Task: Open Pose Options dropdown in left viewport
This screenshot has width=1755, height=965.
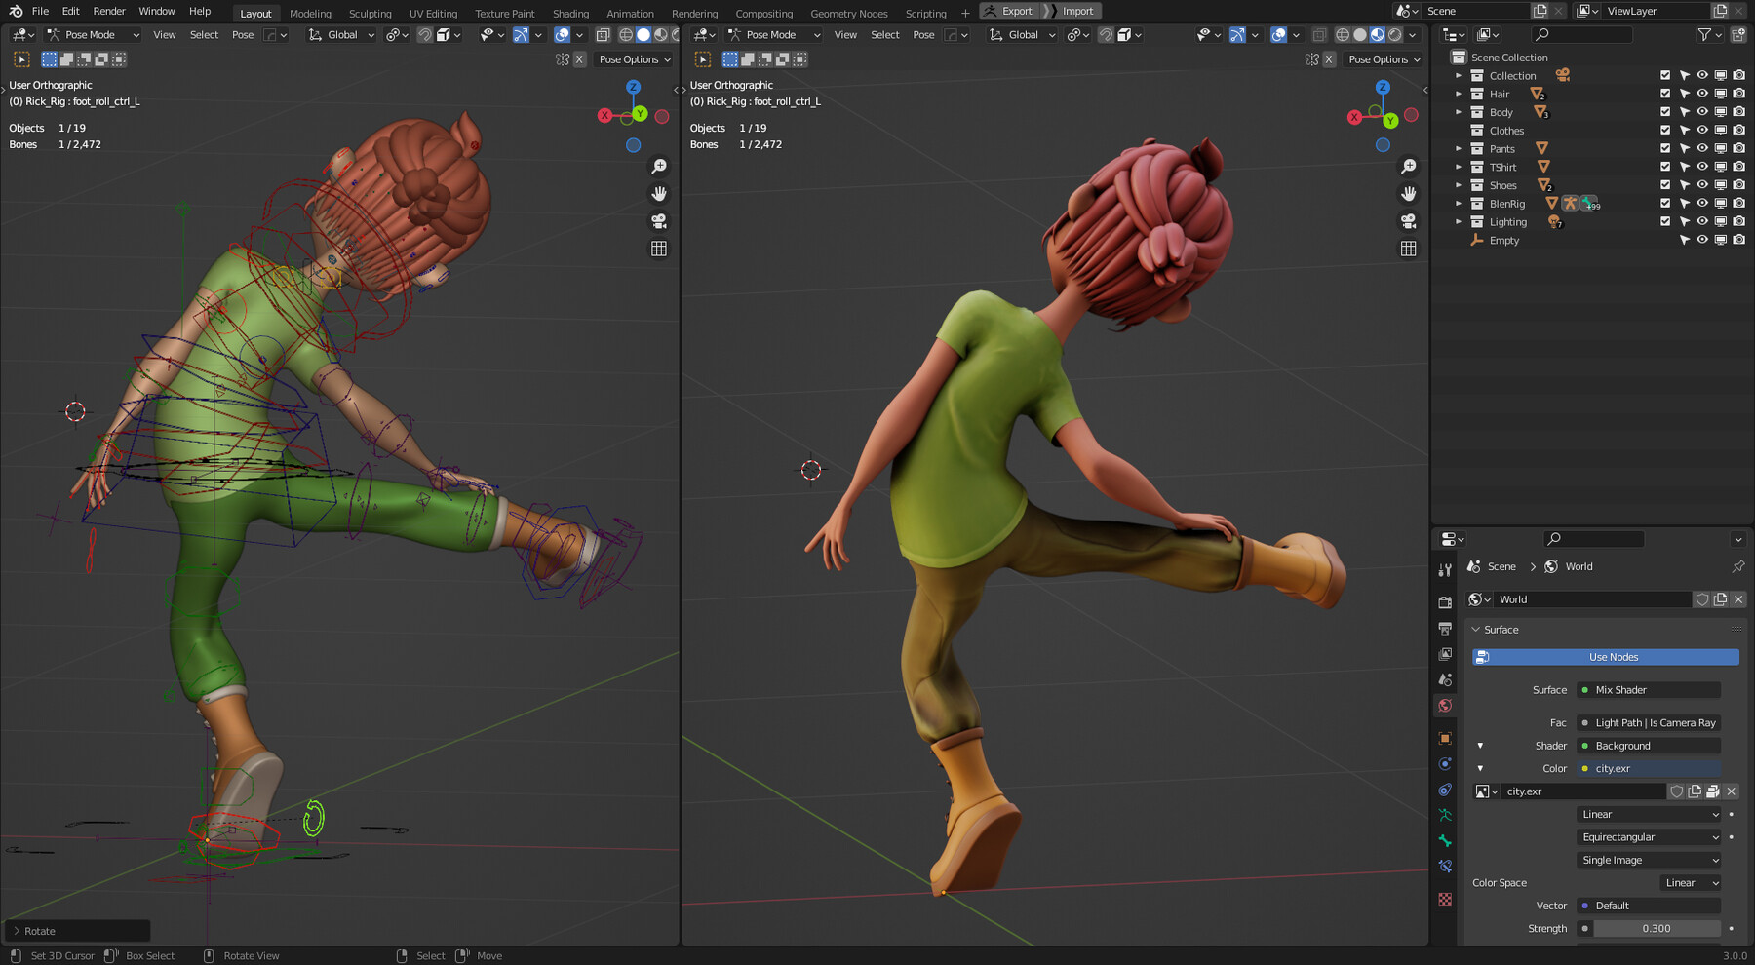Action: 634,59
